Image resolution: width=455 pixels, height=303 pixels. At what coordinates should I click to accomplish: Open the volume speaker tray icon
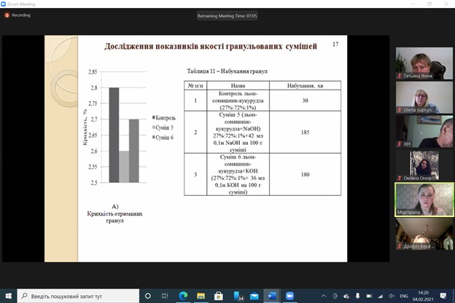tap(392, 296)
